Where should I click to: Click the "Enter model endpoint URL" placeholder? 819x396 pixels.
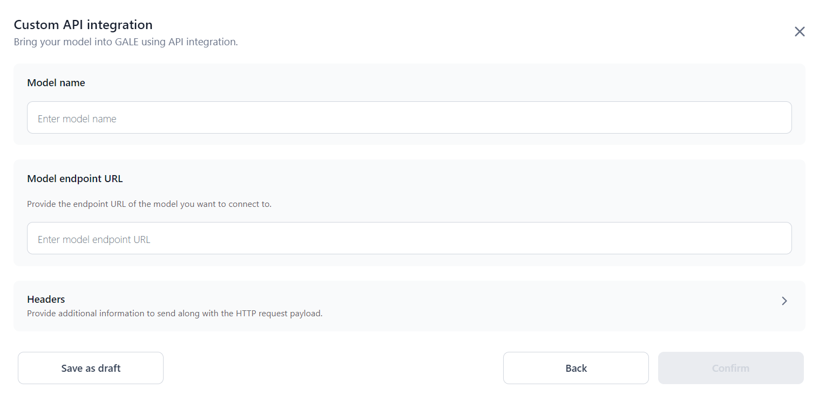pyautogui.click(x=94, y=240)
